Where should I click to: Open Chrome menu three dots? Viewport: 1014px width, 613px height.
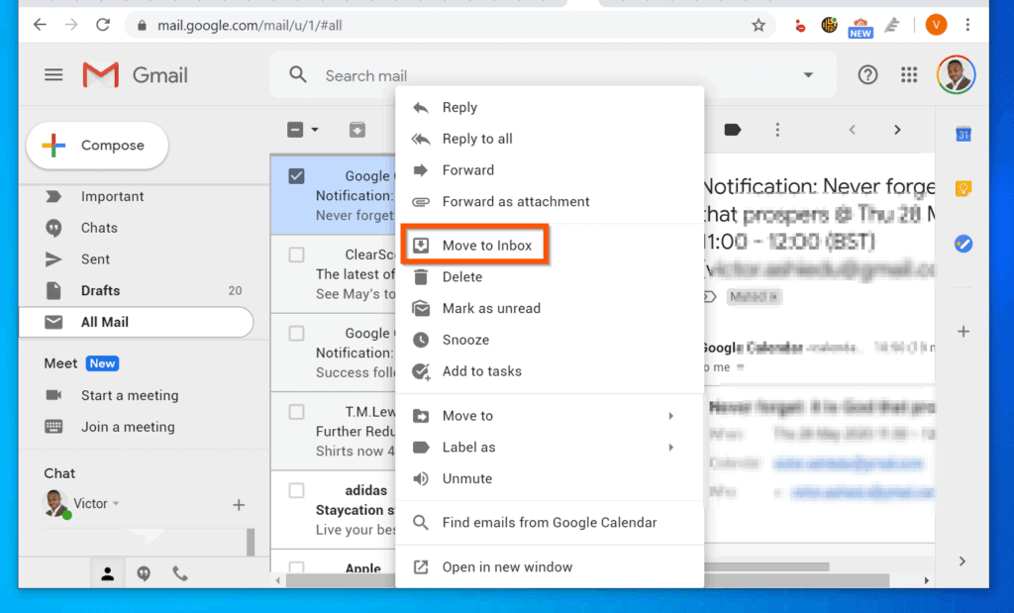point(967,25)
